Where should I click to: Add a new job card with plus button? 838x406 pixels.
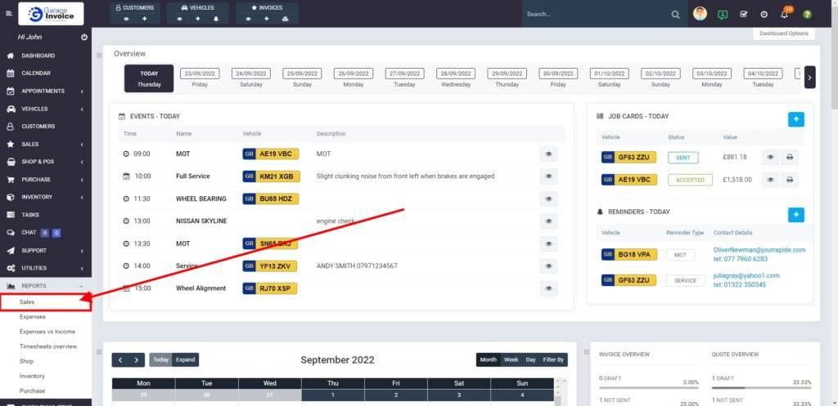click(x=795, y=119)
